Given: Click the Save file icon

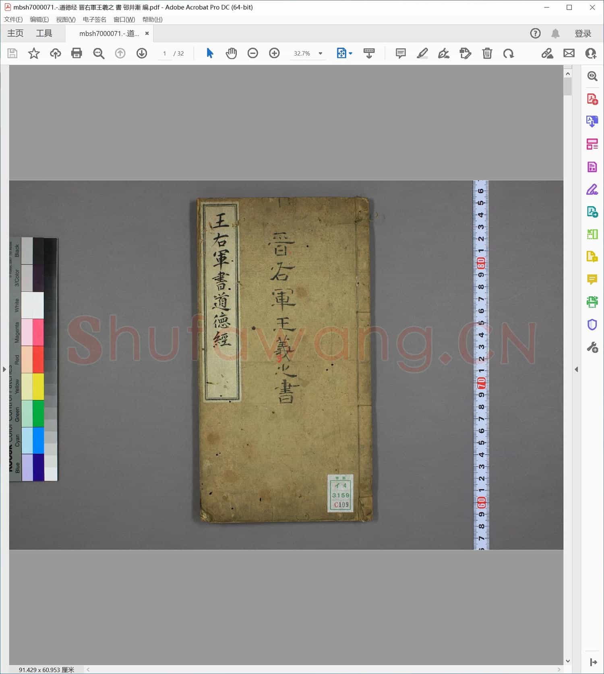Looking at the screenshot, I should click(12, 53).
